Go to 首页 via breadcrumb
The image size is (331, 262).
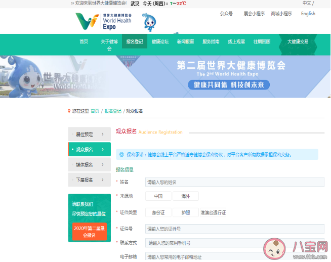(95, 111)
